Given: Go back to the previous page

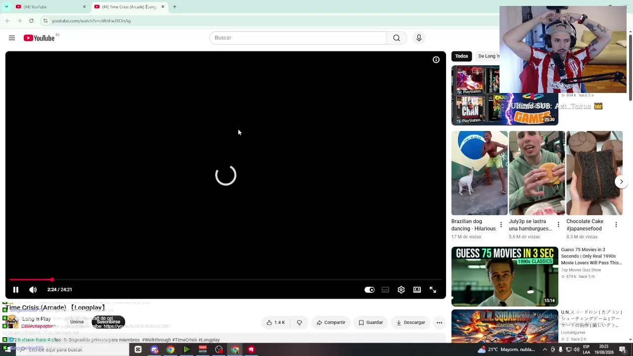Looking at the screenshot, I should tap(7, 21).
